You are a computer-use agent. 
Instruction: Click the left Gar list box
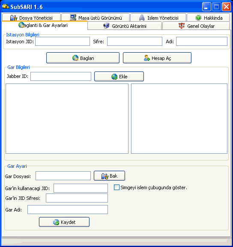coord(67,119)
